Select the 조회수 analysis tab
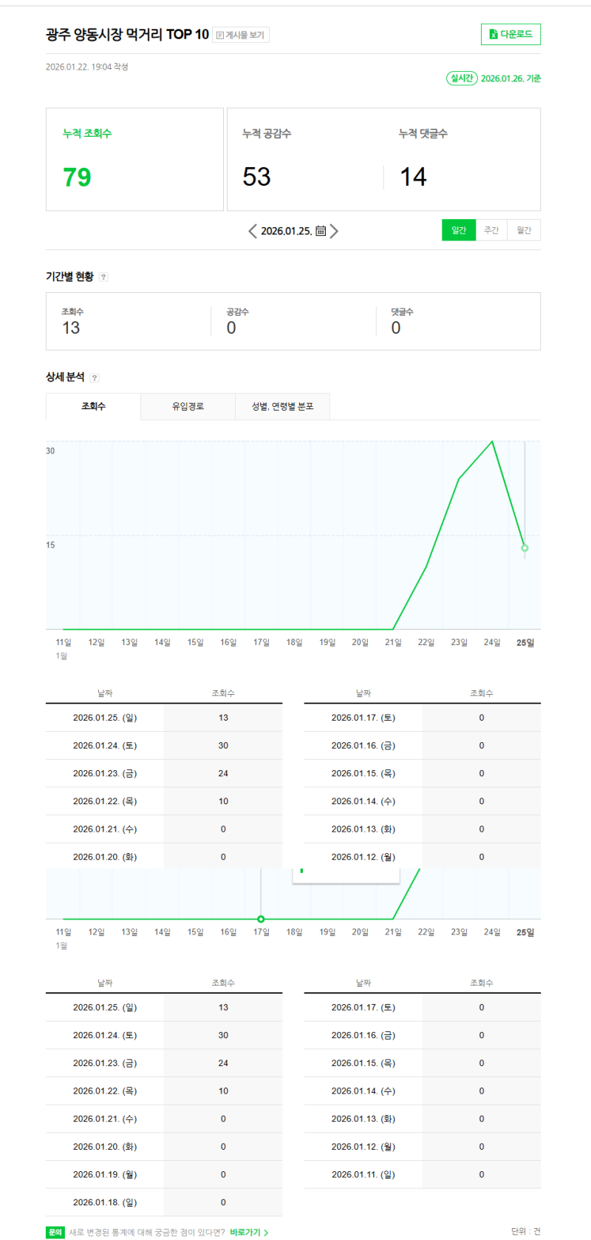The image size is (591, 1240). (93, 406)
